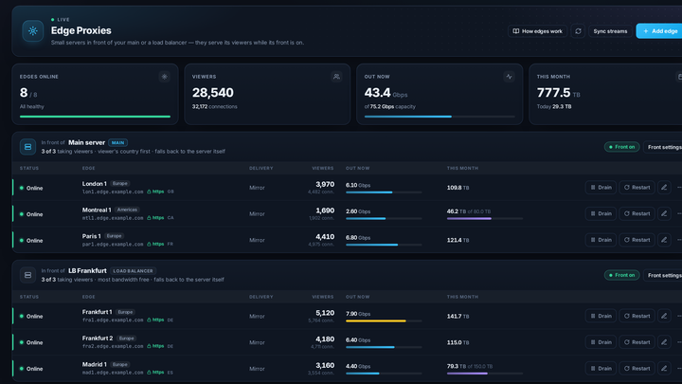Restart the London 1 edge
The width and height of the screenshot is (682, 384).
[x=637, y=188]
